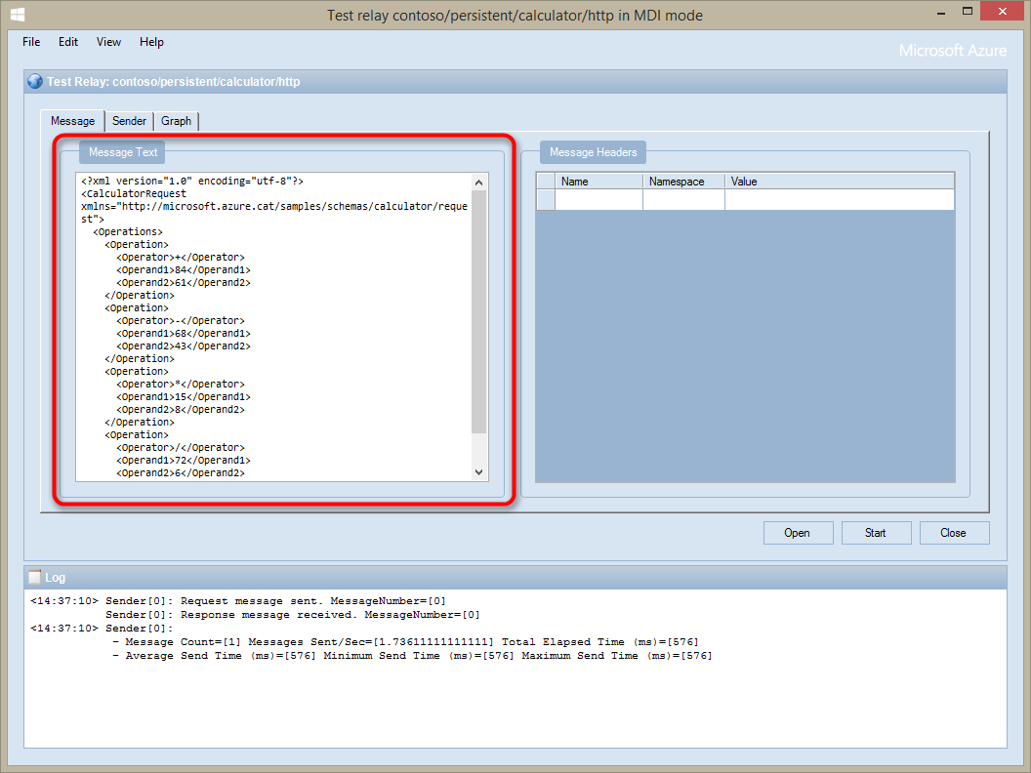Minimize the application window

(941, 12)
